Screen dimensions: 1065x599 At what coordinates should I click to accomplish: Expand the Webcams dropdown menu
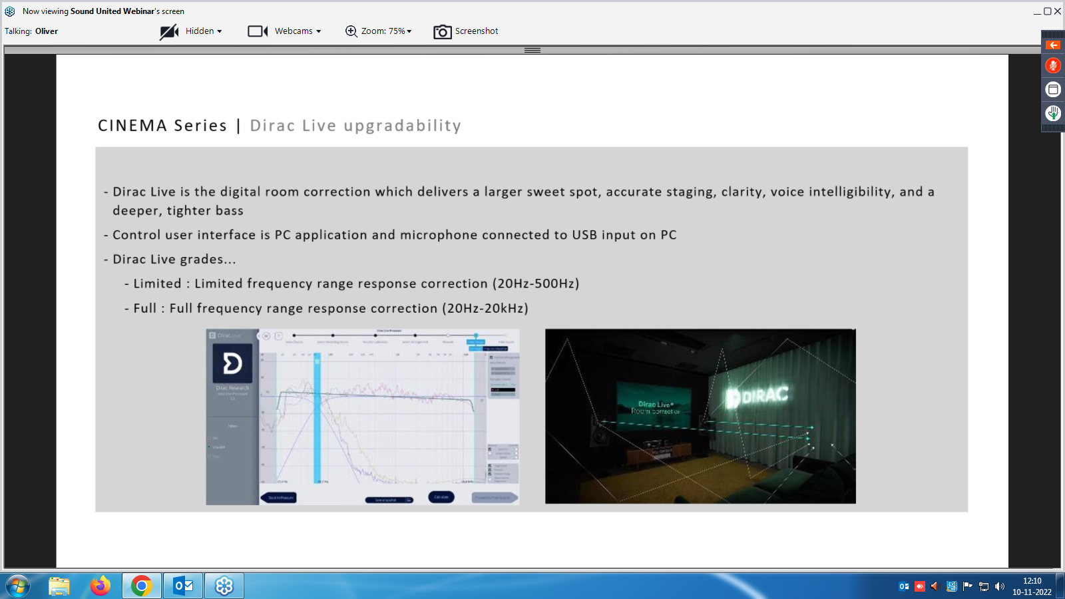pos(319,31)
